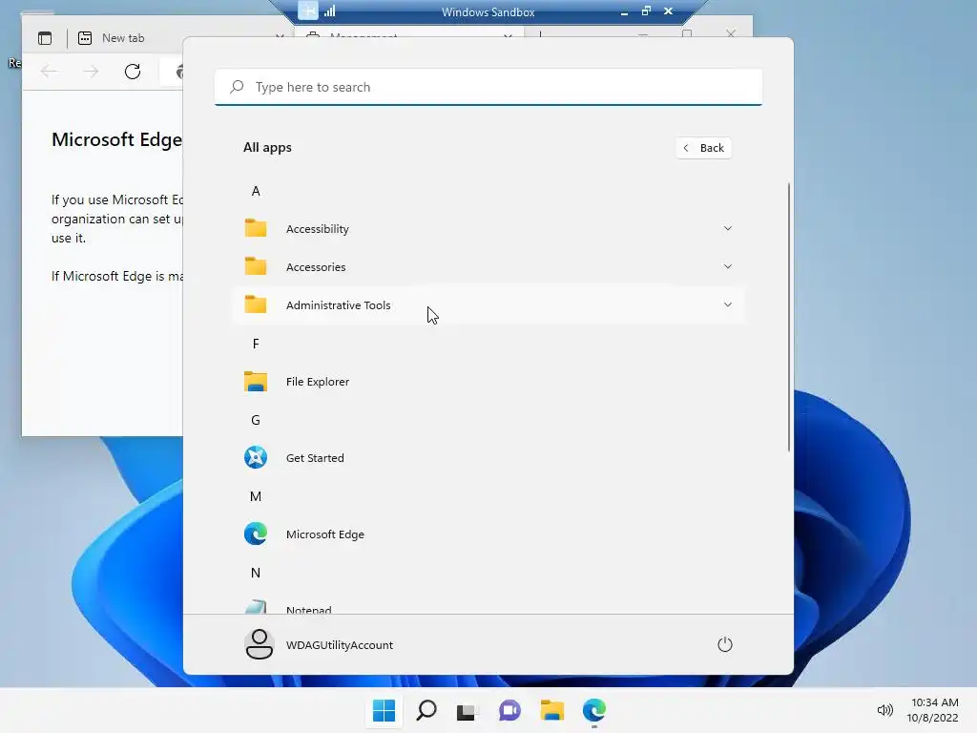Viewport: 977px width, 733px height.
Task: Click the Back arrow in Edge window
Action: tap(49, 72)
